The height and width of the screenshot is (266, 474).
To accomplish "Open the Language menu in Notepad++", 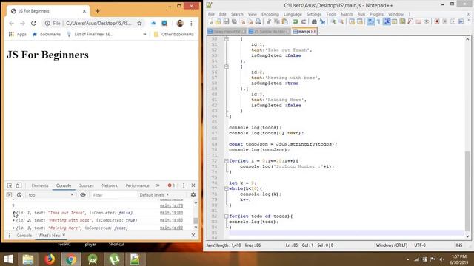I will [293, 14].
